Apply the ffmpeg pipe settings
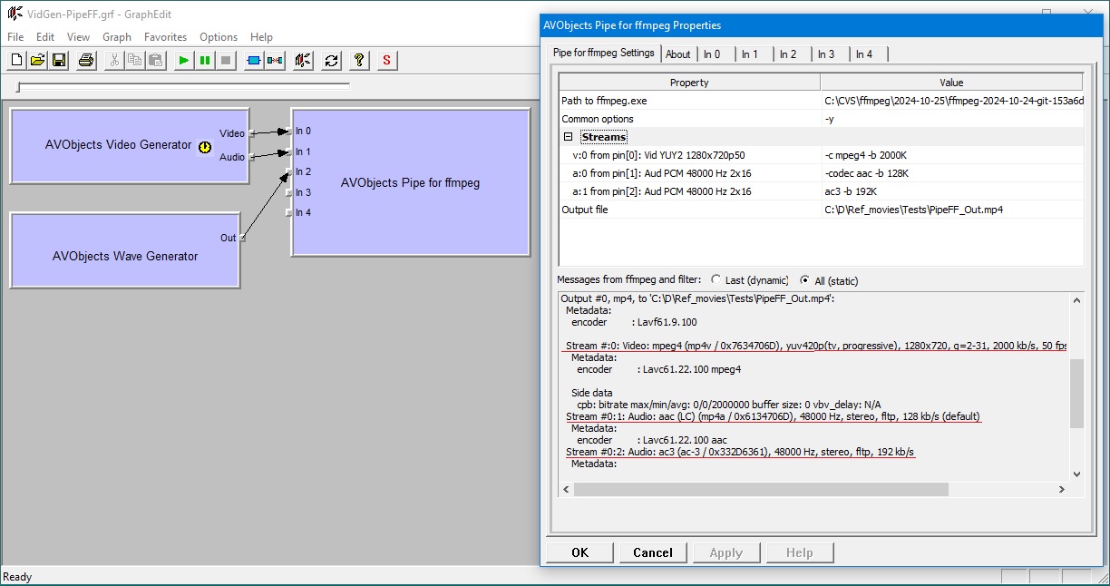Viewport: 1110px width, 586px height. (x=725, y=552)
